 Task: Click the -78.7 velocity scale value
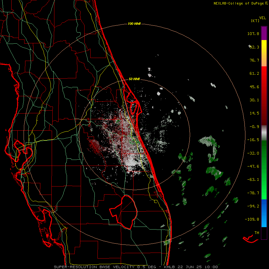253,193
